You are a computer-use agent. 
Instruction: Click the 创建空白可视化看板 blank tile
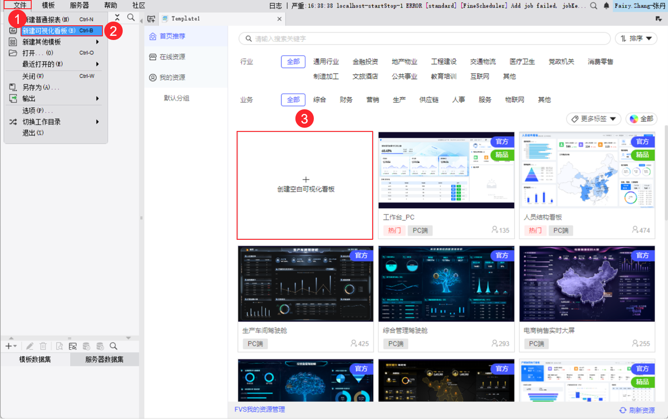[305, 185]
